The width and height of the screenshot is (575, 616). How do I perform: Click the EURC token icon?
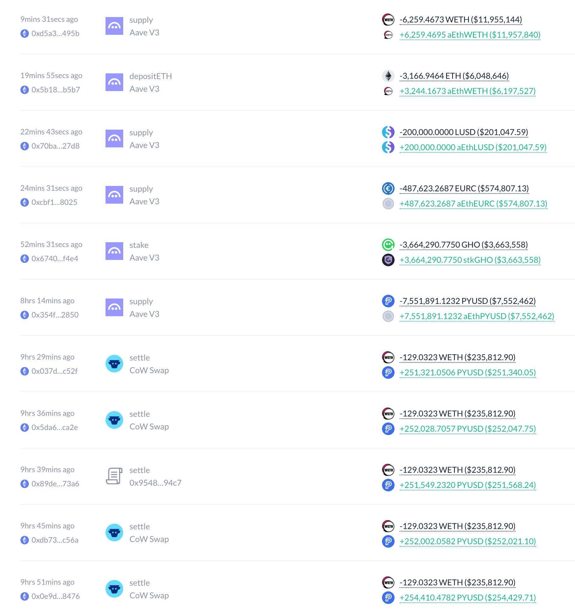388,188
